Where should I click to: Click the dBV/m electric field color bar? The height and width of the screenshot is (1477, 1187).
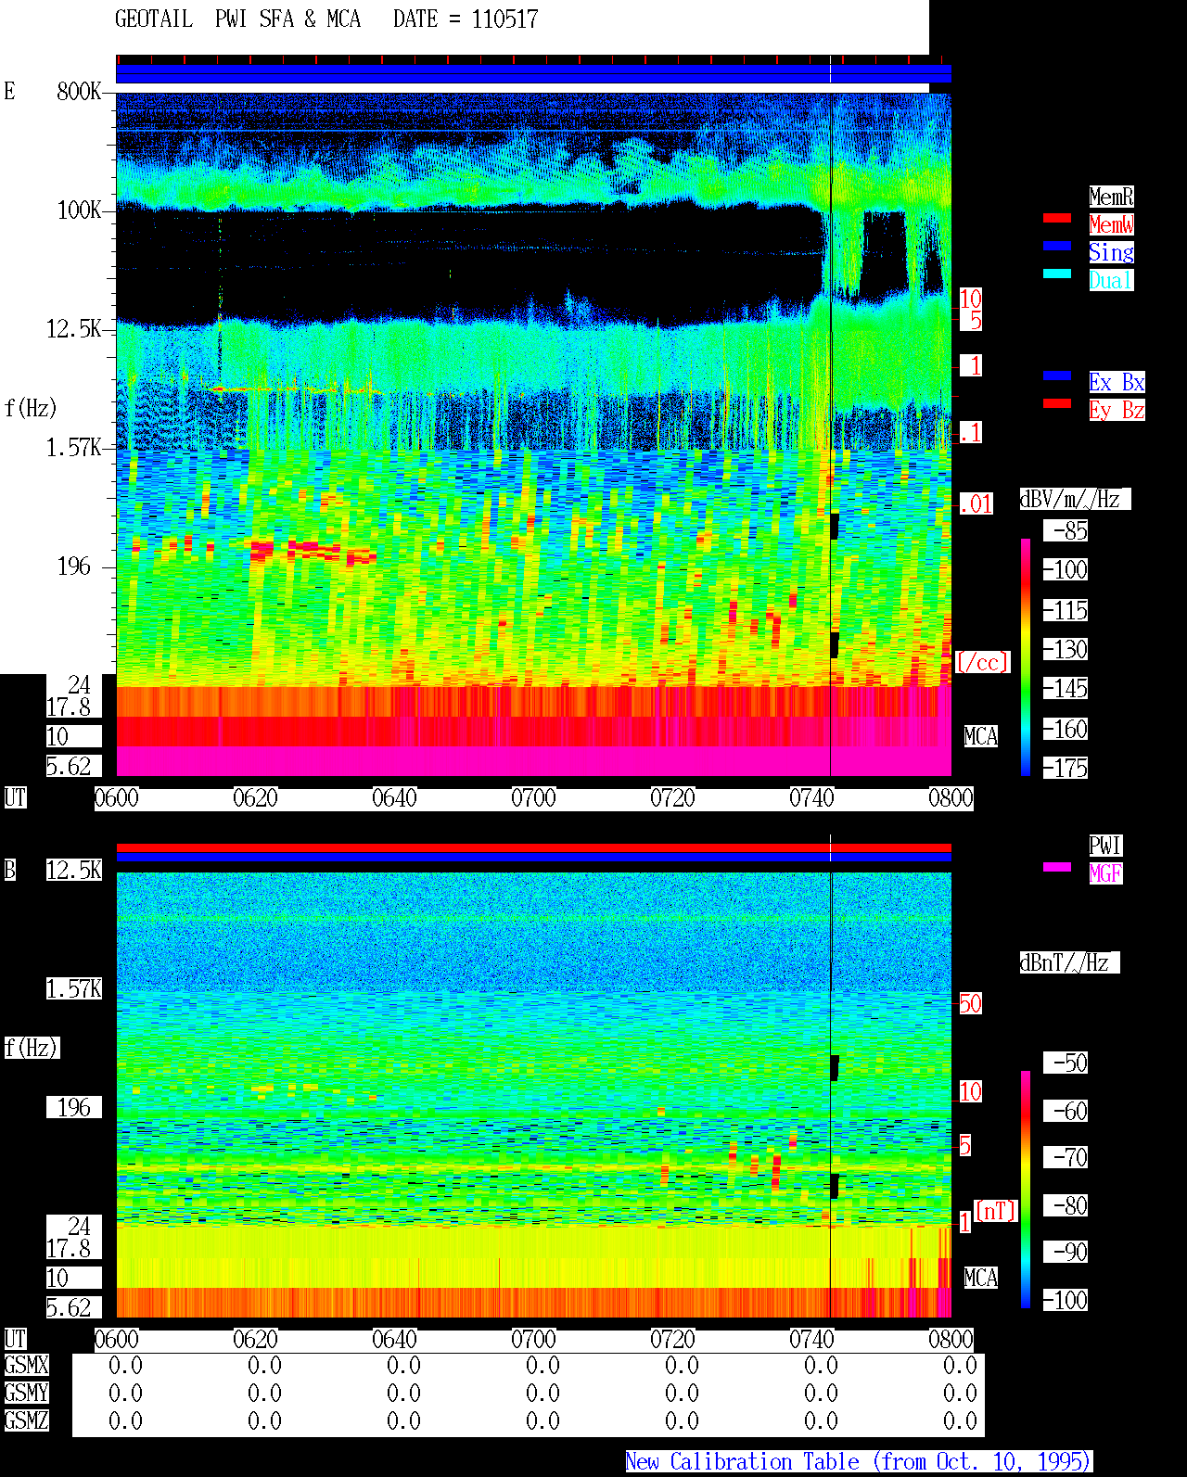(1026, 656)
